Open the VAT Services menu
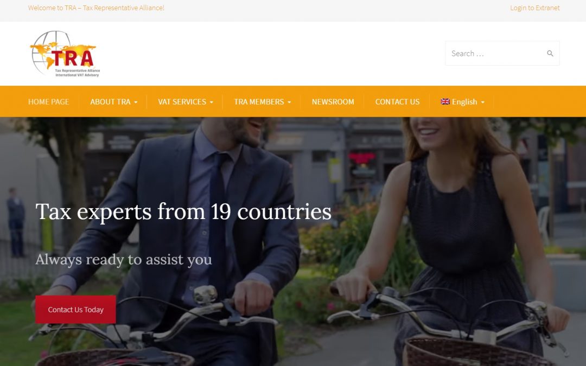Viewport: 586px width, 366px height. point(182,101)
